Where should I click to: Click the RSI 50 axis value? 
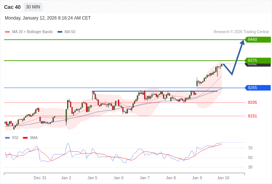(250, 158)
